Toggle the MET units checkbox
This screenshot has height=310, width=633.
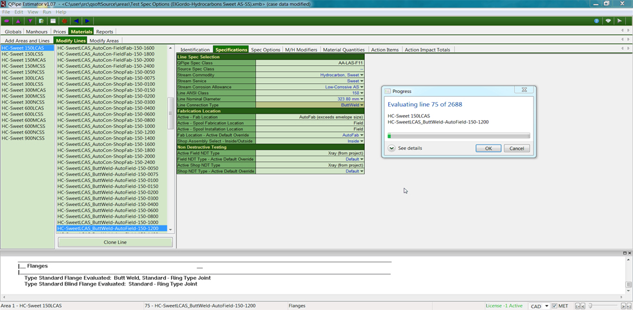coord(554,306)
